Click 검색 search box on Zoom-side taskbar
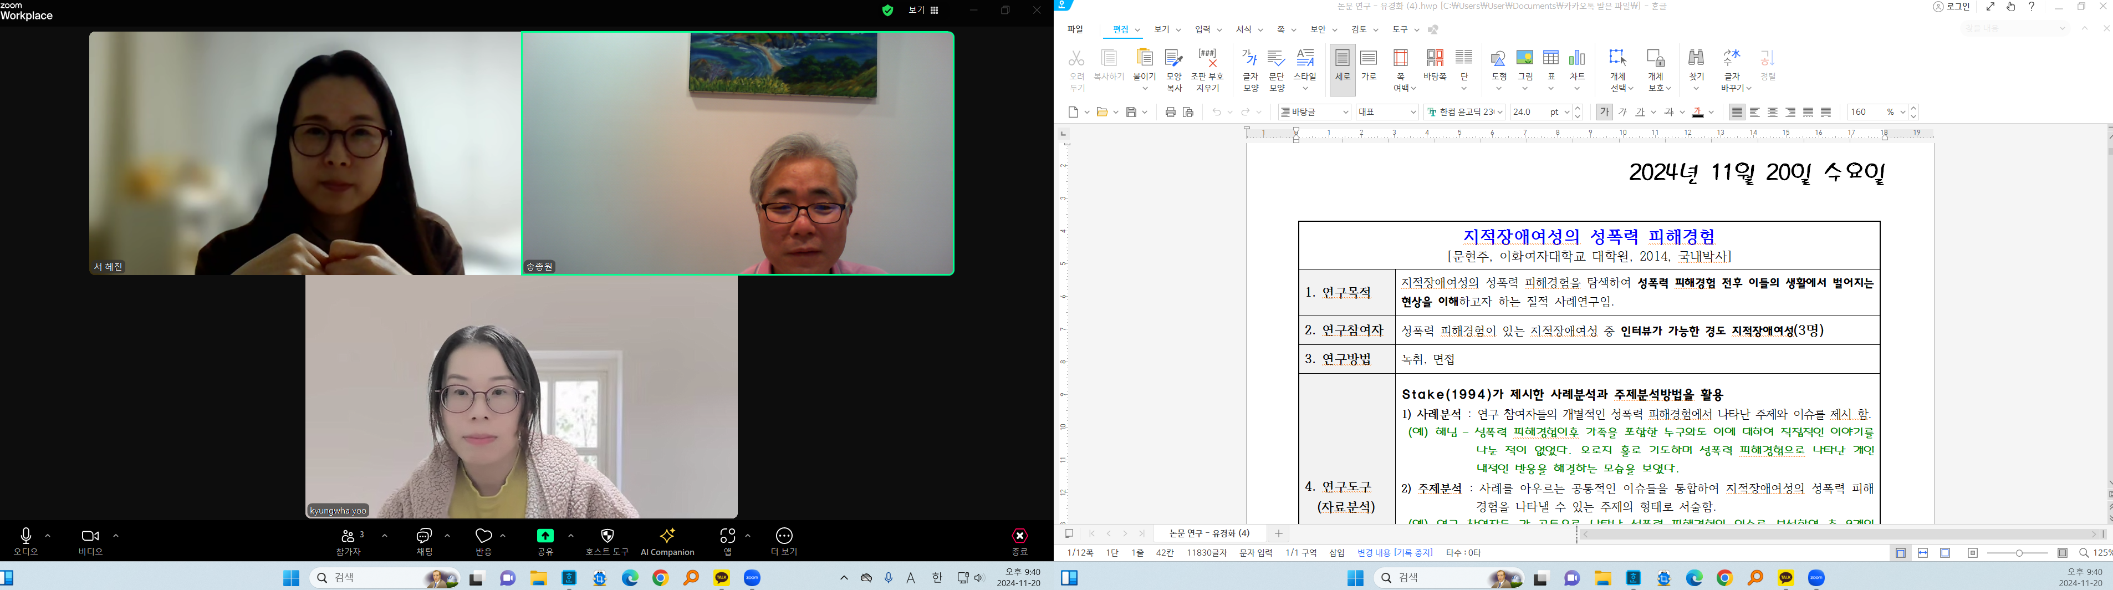Viewport: 2113px width, 590px height. pyautogui.click(x=384, y=578)
